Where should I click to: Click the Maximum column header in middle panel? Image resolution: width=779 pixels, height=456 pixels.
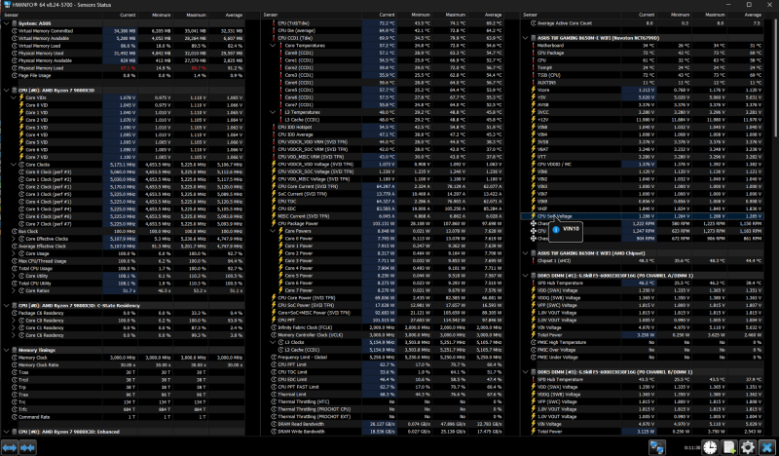[x=450, y=15]
